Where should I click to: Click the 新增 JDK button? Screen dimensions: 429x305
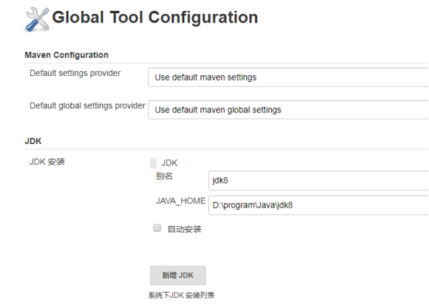178,275
